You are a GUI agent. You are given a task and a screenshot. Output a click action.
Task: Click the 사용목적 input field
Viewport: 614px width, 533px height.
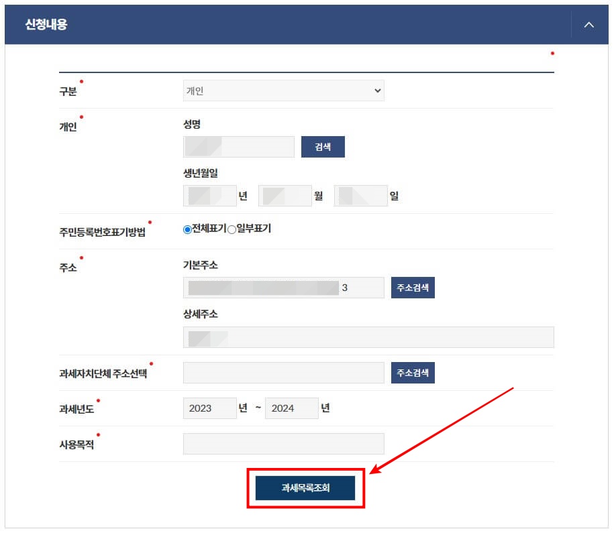point(283,444)
